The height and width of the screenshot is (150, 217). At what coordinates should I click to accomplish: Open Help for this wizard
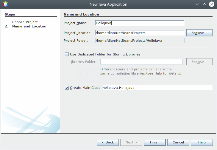(202, 142)
